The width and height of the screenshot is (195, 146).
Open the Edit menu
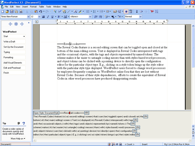(x=12, y=7)
